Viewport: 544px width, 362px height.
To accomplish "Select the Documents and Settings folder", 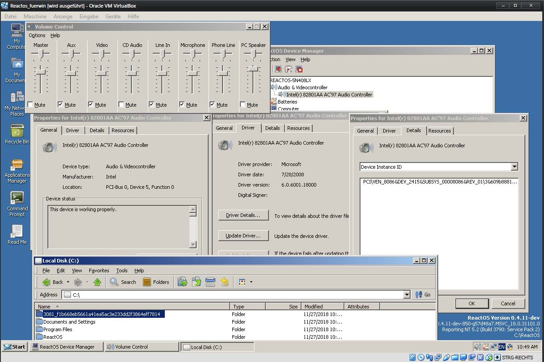I will coord(66,322).
